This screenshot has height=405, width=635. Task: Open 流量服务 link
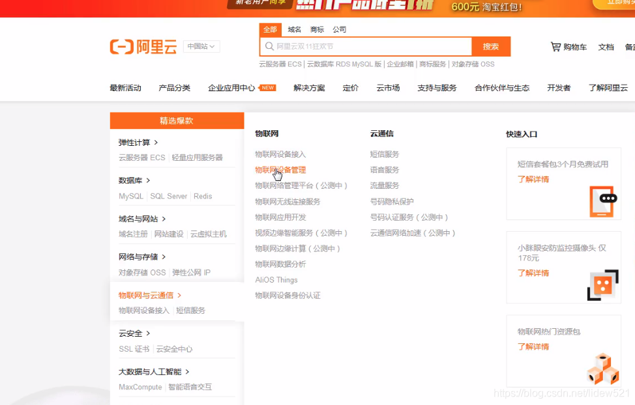[x=384, y=186]
